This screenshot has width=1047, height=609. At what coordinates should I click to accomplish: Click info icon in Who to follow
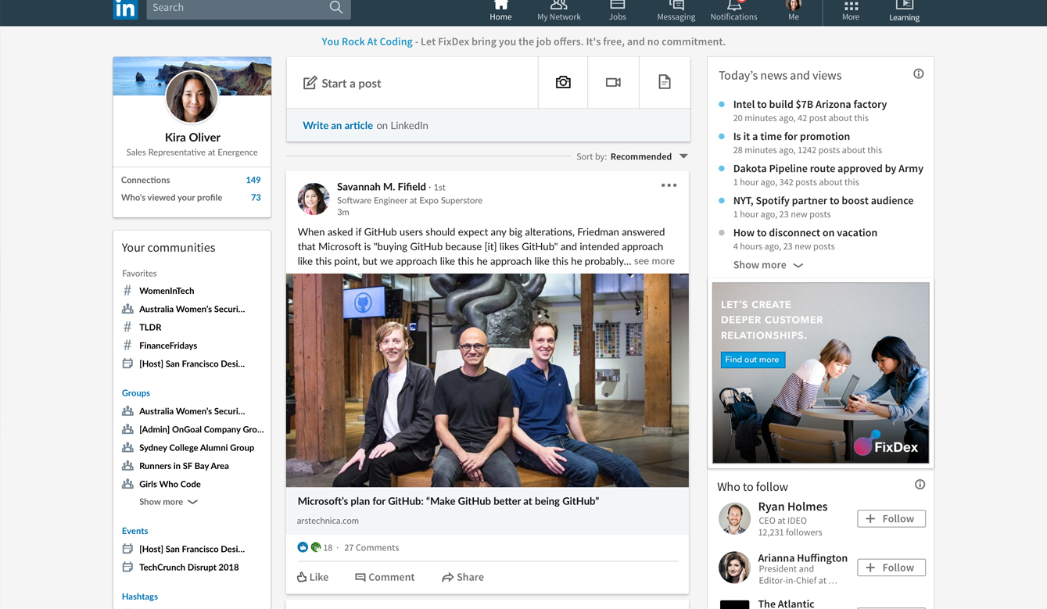(x=920, y=485)
